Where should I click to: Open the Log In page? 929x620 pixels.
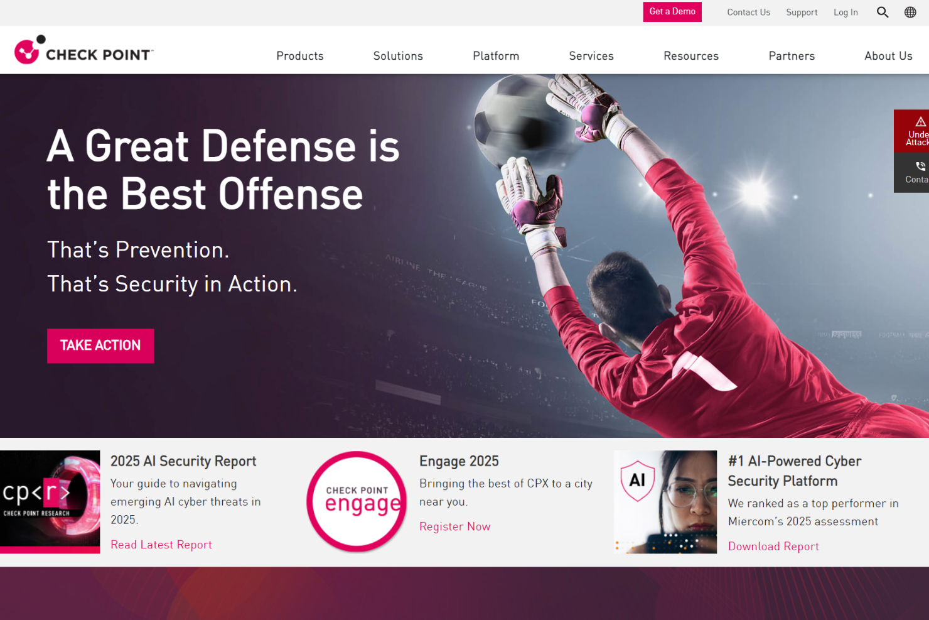[x=846, y=12]
